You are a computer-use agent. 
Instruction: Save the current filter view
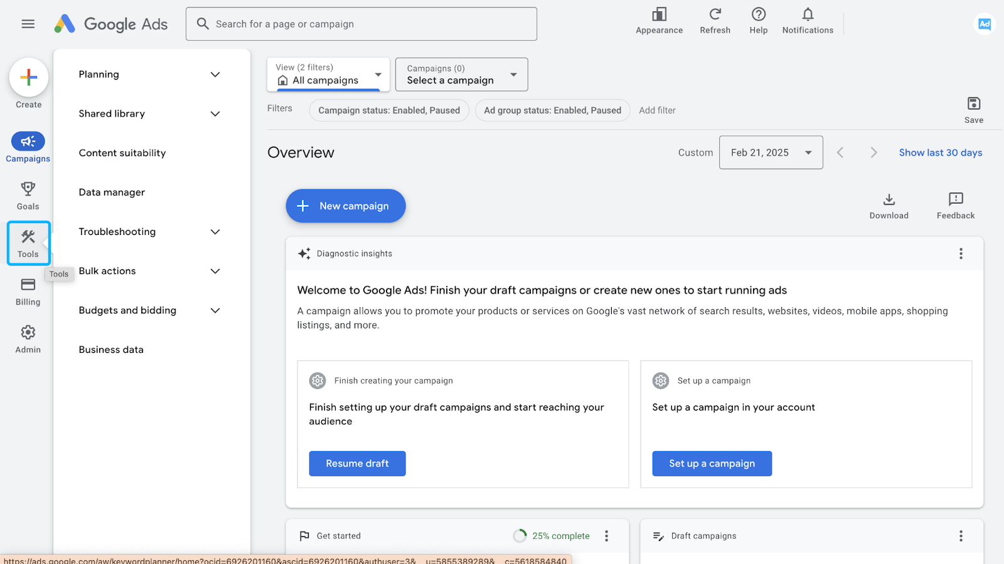point(973,110)
